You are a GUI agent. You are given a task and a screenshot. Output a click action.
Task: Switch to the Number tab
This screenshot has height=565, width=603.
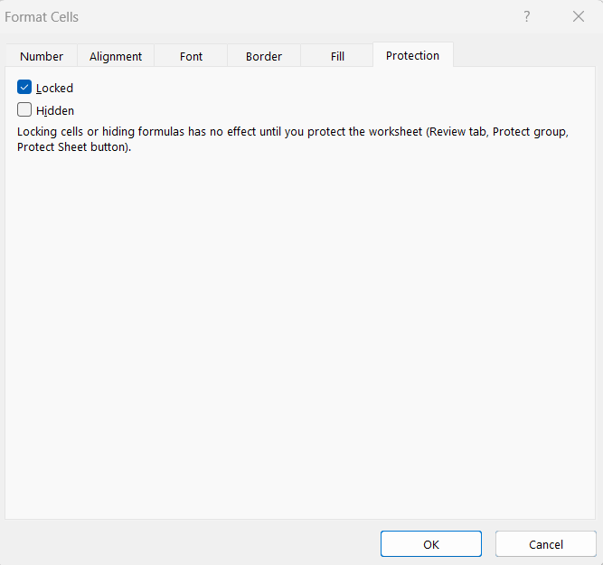click(x=42, y=56)
